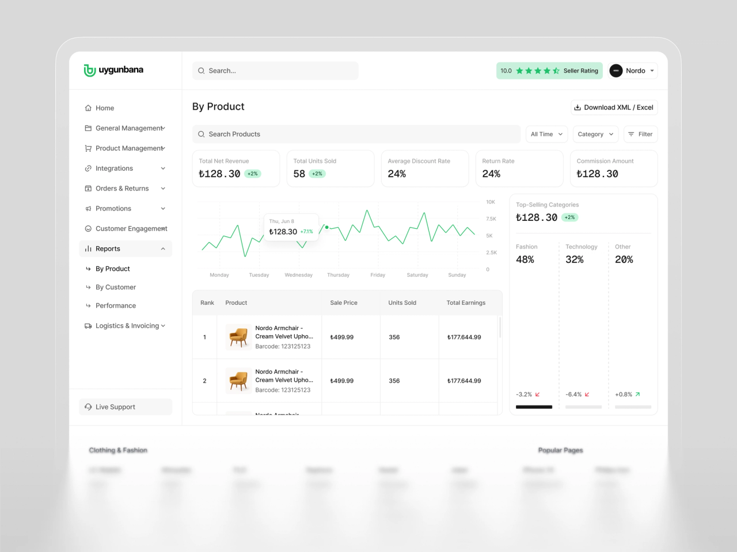Click the Fashion category progress bar
Image resolution: width=737 pixels, height=552 pixels.
point(534,407)
